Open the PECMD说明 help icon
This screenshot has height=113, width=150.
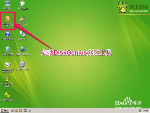7,36
